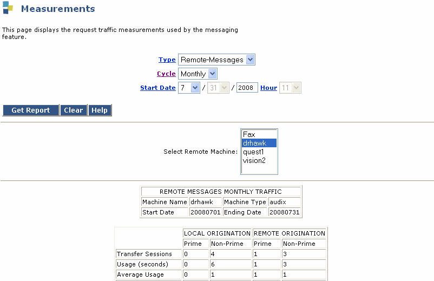434x281 pixels.
Task: Open the Type help link
Action: pos(167,60)
